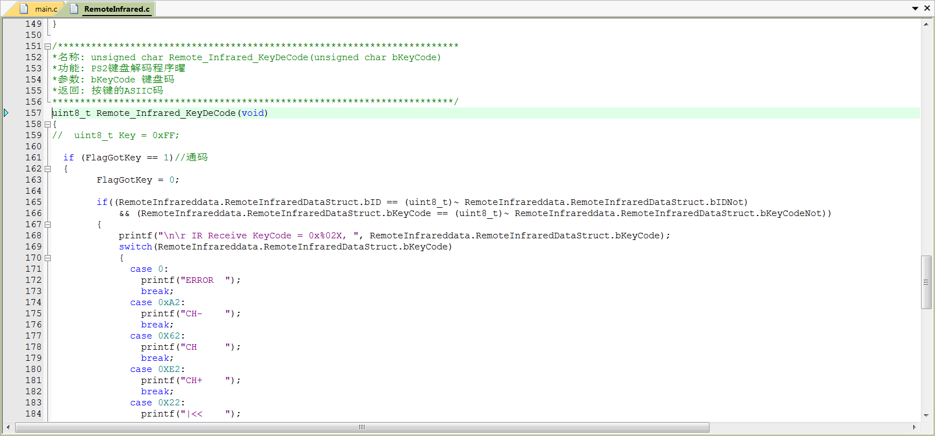Click the current-line arrow marker at line 157
The height and width of the screenshot is (436, 935).
[6, 113]
